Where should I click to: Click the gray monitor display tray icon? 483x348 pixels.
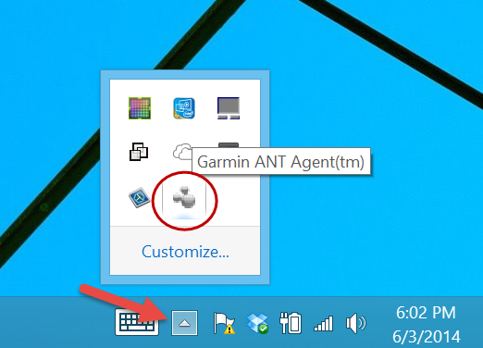[x=229, y=108]
